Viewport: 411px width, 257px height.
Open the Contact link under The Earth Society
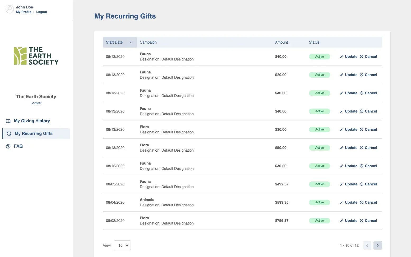[x=36, y=103]
